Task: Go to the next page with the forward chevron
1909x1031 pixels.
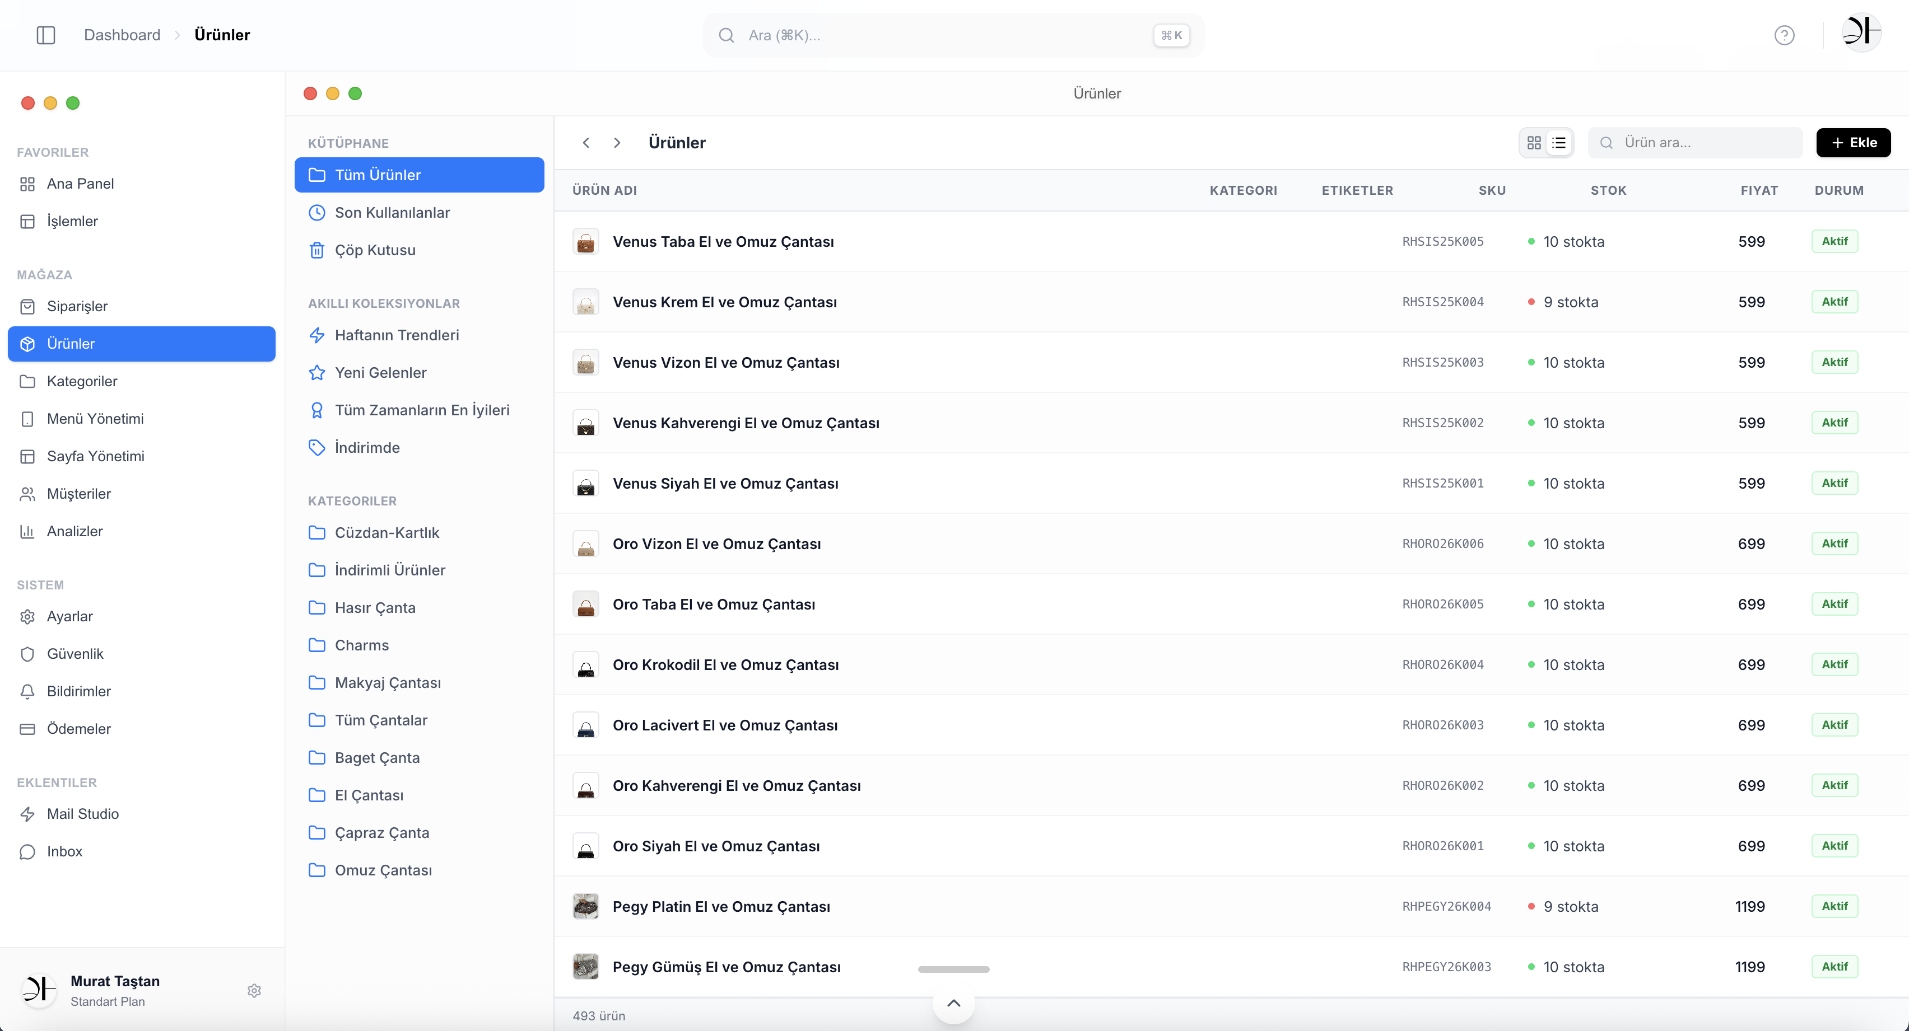Action: (617, 142)
